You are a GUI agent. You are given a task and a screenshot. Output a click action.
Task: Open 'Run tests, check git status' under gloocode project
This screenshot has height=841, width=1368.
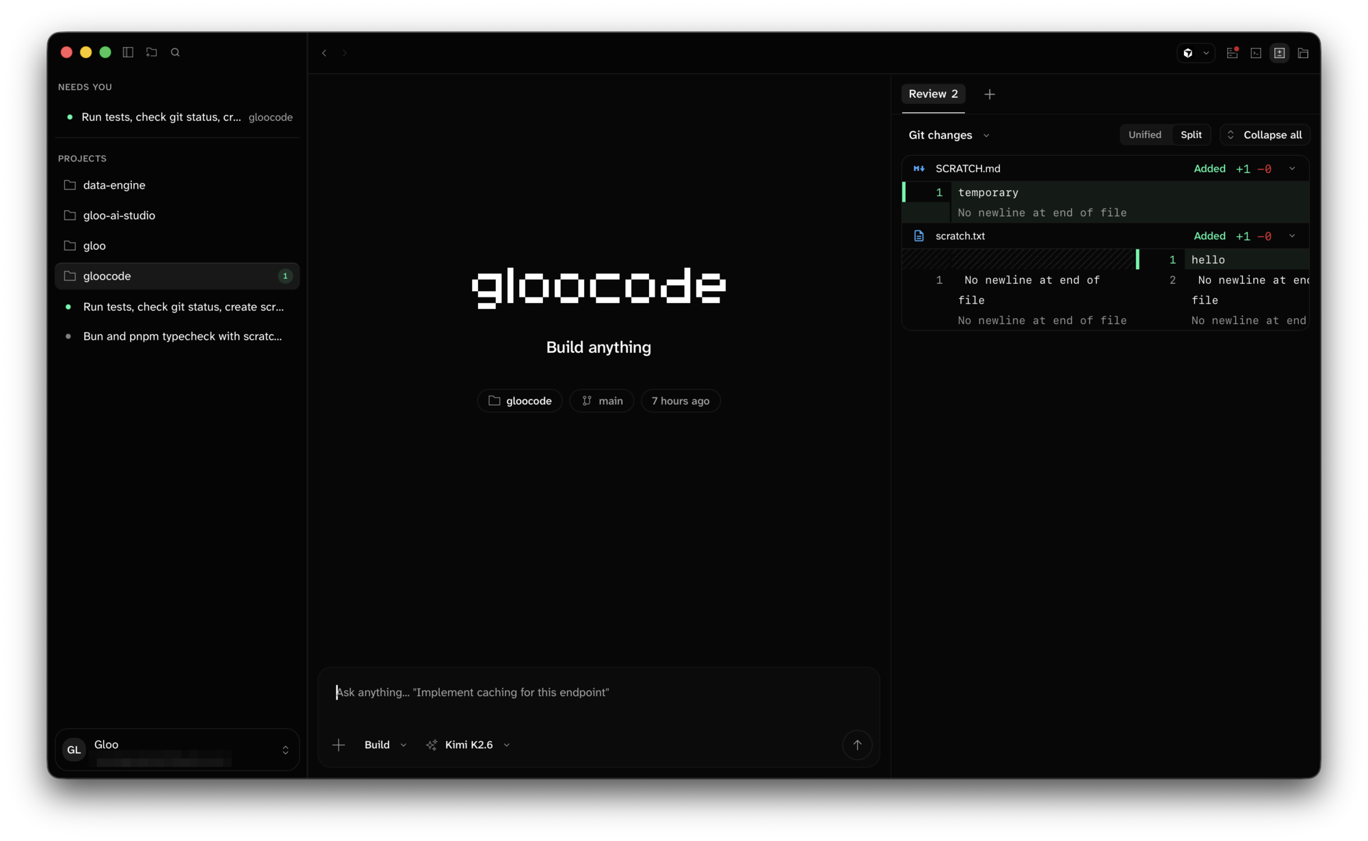177,307
